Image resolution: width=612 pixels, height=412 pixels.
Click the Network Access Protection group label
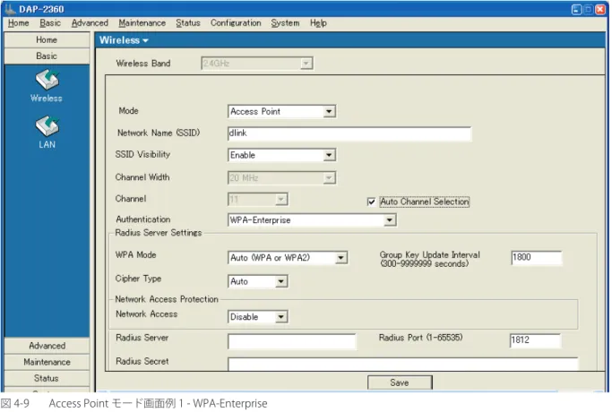[x=167, y=299]
